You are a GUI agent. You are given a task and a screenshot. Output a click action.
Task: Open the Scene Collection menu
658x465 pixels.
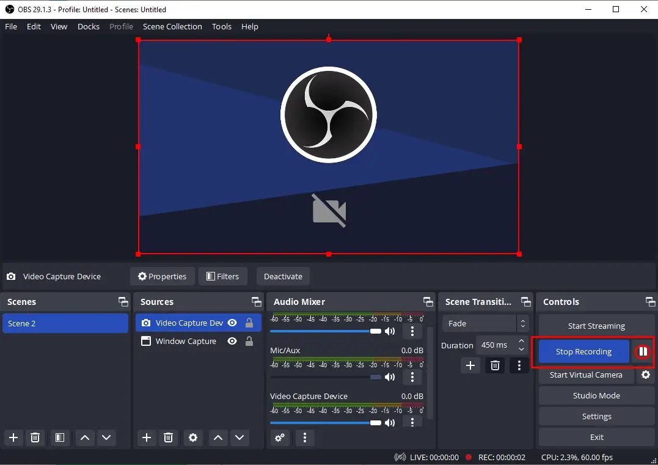pos(172,26)
